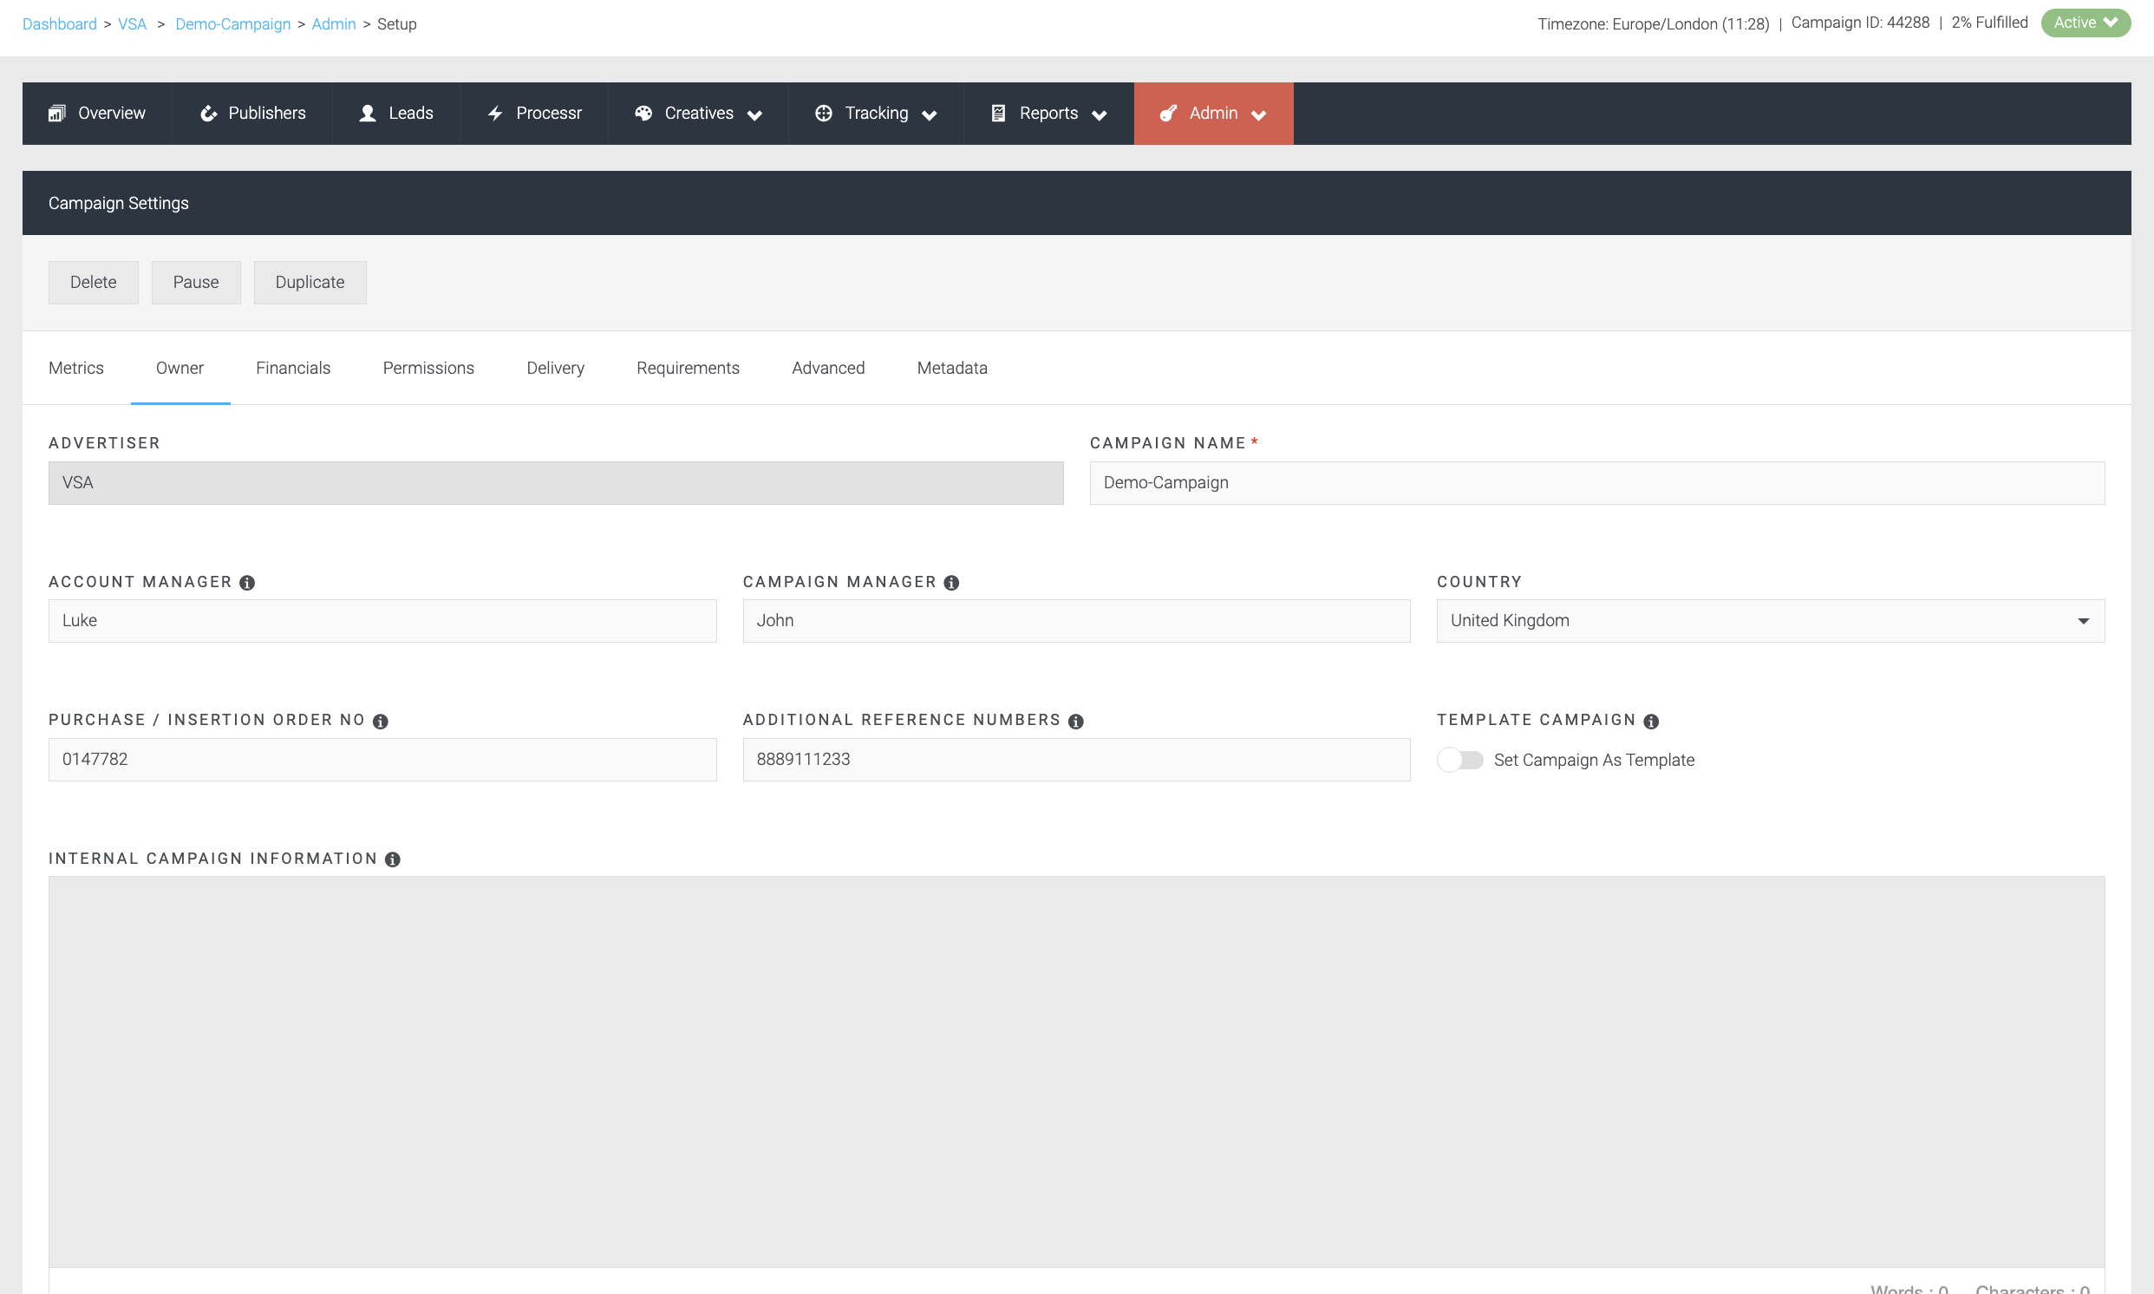Open Dashboard breadcrumb link
Screen dimensions: 2154x1294
(x=59, y=24)
